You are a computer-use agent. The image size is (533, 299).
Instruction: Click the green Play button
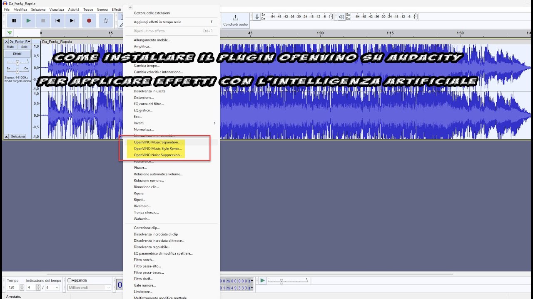(x=28, y=20)
